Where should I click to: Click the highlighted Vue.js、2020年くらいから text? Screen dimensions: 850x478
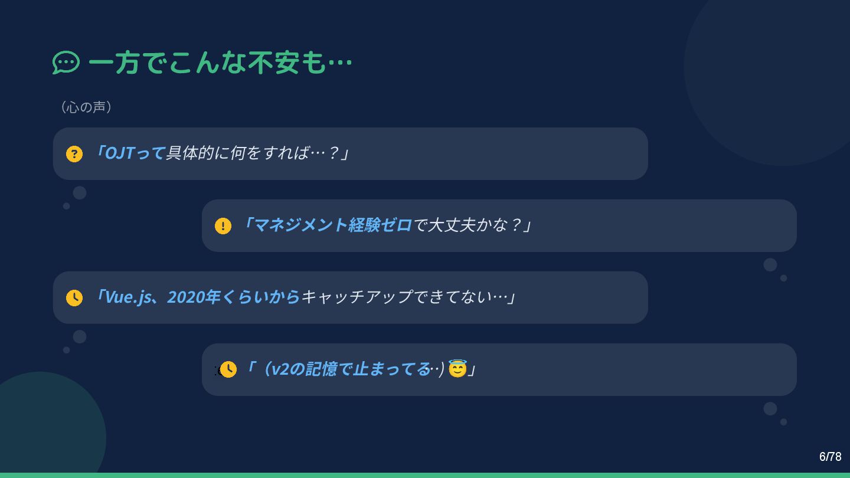(202, 297)
